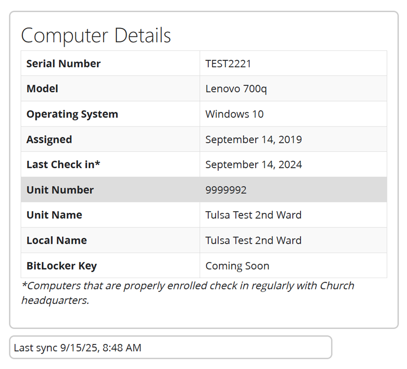Select the Operating System label
This screenshot has width=407, height=369.
point(72,114)
